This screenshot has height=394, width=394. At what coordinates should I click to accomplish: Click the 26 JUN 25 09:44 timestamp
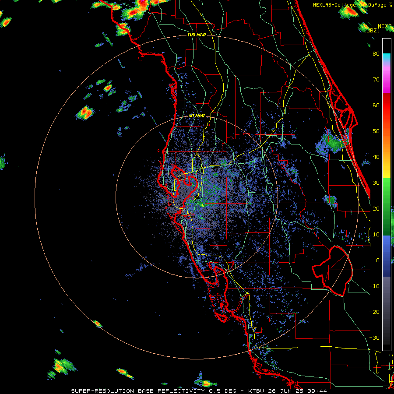pos(298,391)
